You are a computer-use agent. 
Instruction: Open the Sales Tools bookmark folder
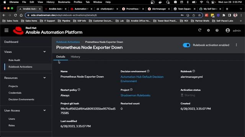[x=10, y=21]
